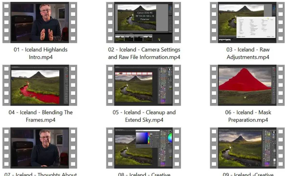Select the 03 - Iceland - Raw Adjustments.mp4 filename
The image size is (290, 176).
pyautogui.click(x=248, y=53)
